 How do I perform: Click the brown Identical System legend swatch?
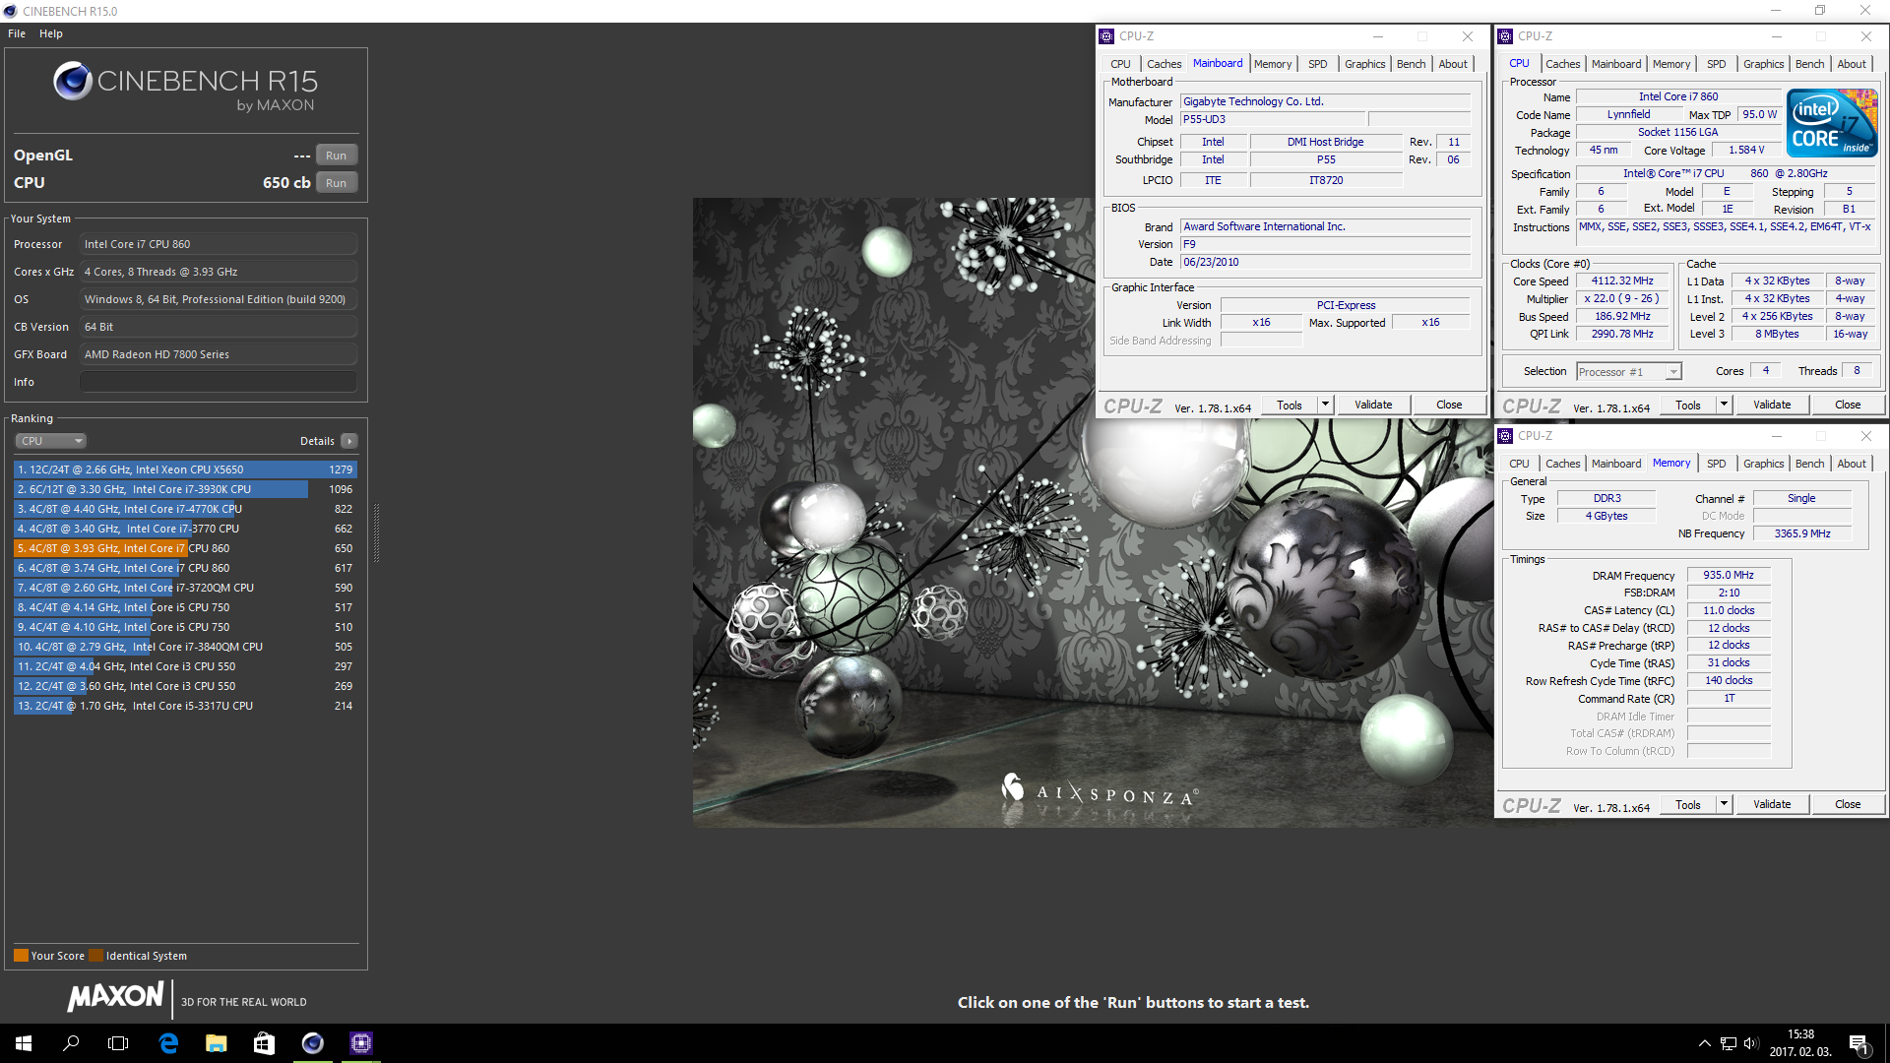[x=96, y=956]
